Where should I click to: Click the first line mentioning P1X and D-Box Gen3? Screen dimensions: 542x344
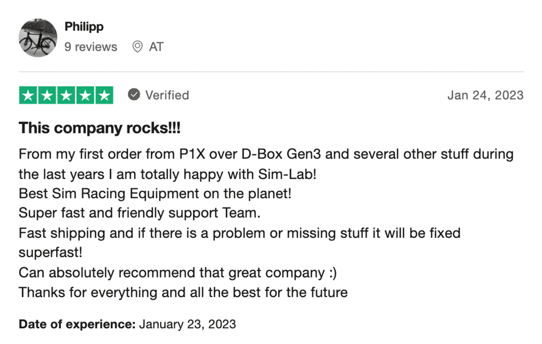(266, 154)
